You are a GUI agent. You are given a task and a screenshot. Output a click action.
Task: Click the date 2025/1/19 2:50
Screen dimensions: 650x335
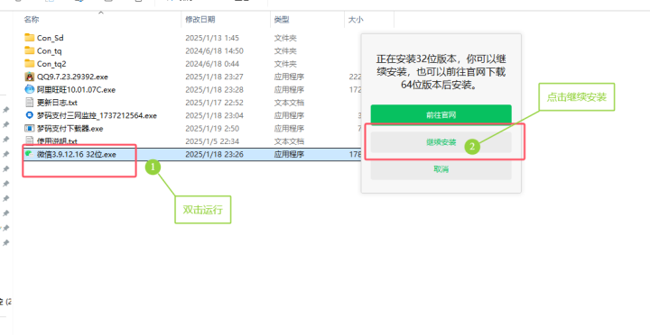212,129
